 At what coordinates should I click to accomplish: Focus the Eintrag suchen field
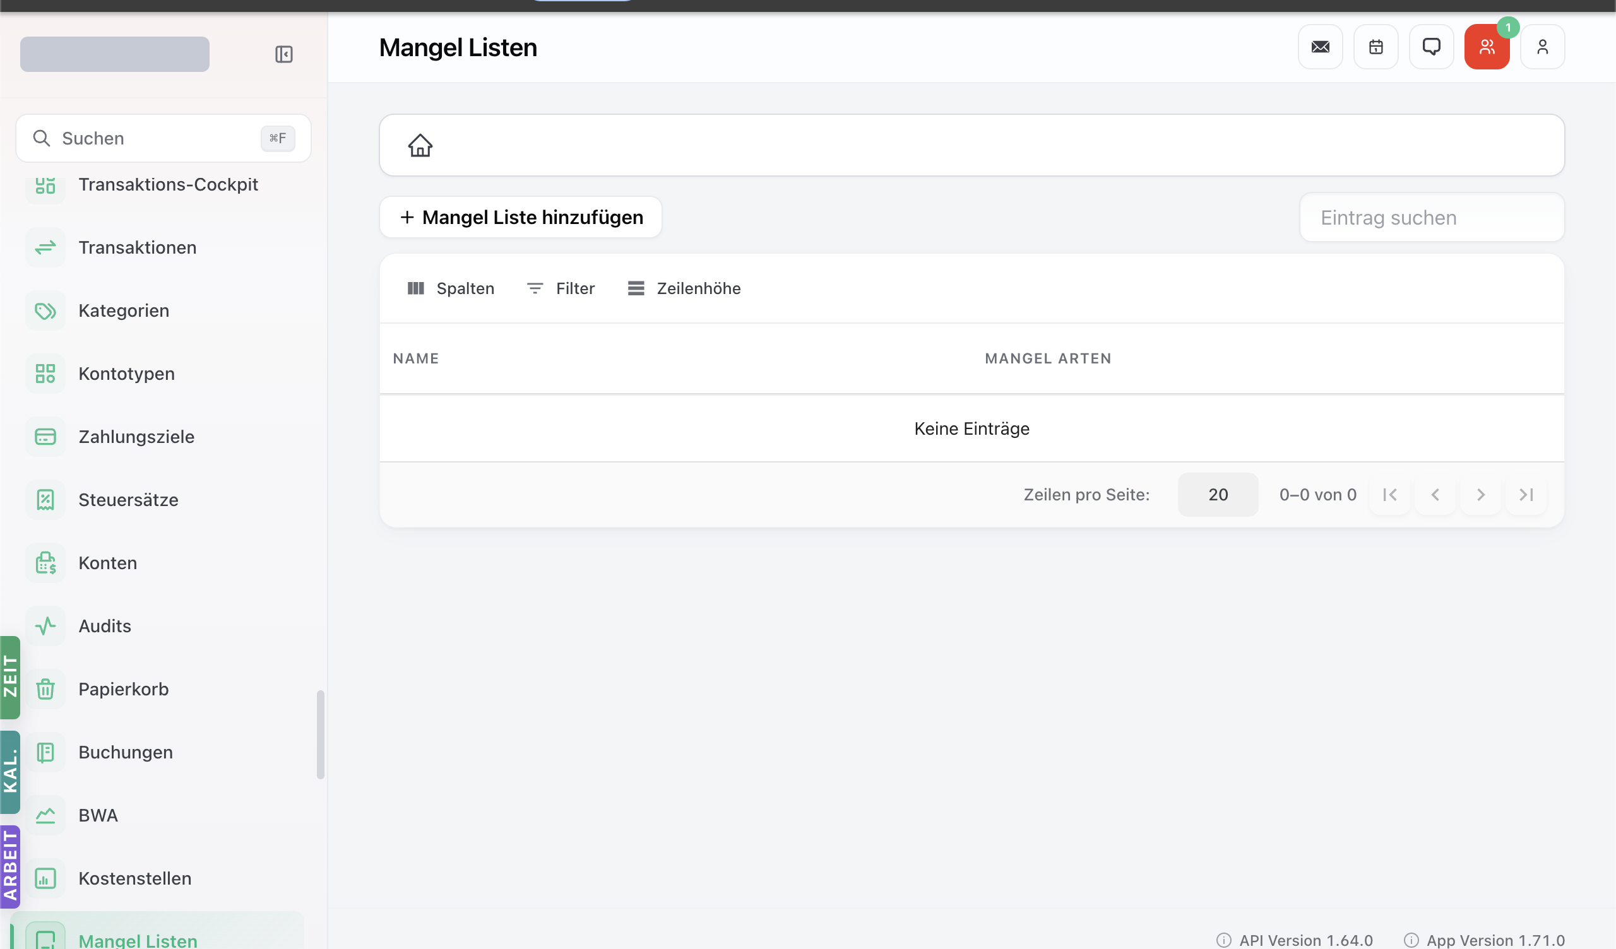click(1431, 217)
